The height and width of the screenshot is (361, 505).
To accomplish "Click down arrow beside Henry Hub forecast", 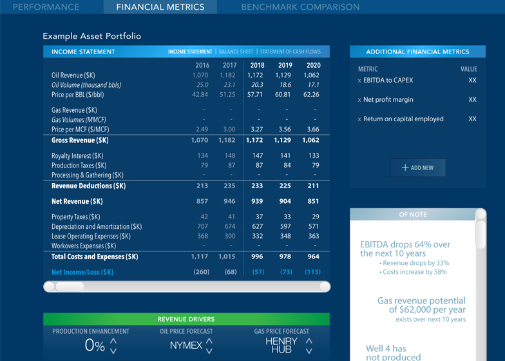I will coord(309,351).
